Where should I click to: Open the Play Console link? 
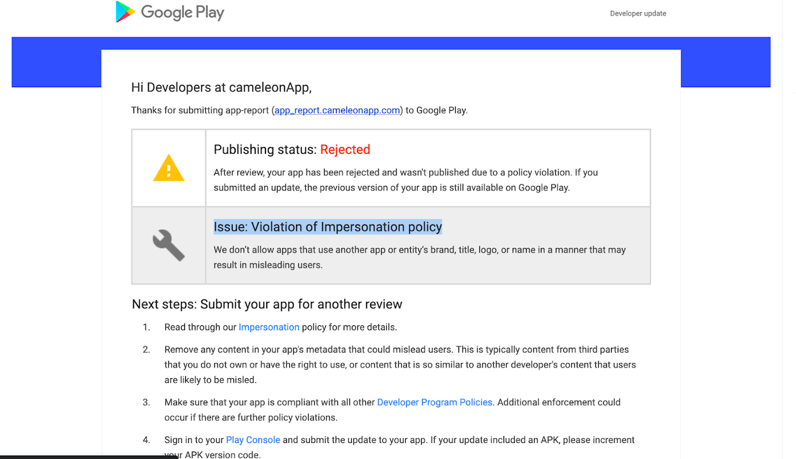coord(253,440)
